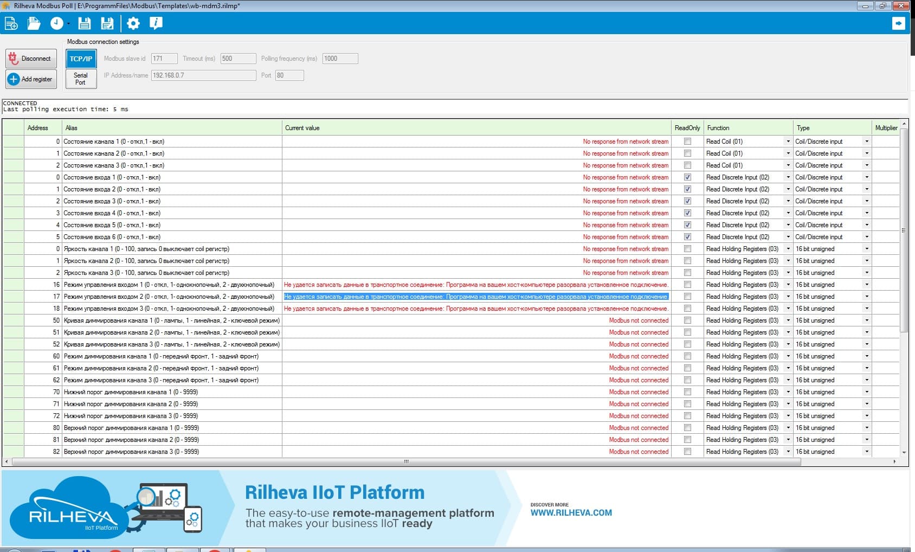Click the Modbus slave id field
Viewport: 915px width, 552px height.
164,59
